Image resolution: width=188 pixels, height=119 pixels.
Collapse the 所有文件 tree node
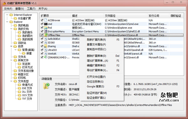point(11,60)
